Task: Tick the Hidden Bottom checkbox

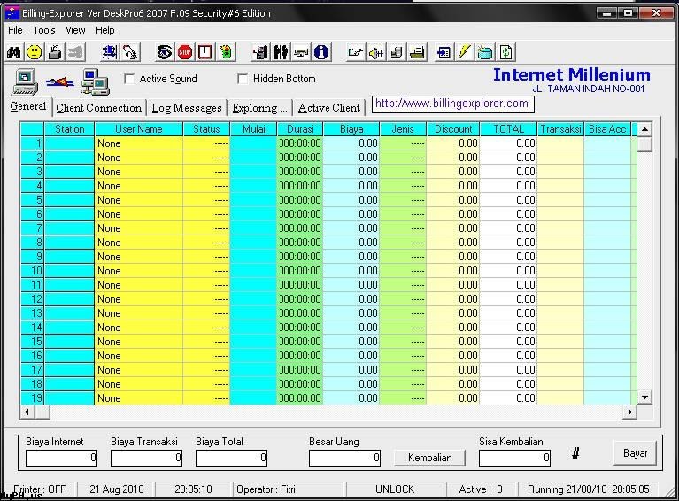Action: coord(243,79)
